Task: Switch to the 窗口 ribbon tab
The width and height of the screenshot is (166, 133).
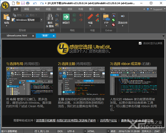Action: pos(92,9)
